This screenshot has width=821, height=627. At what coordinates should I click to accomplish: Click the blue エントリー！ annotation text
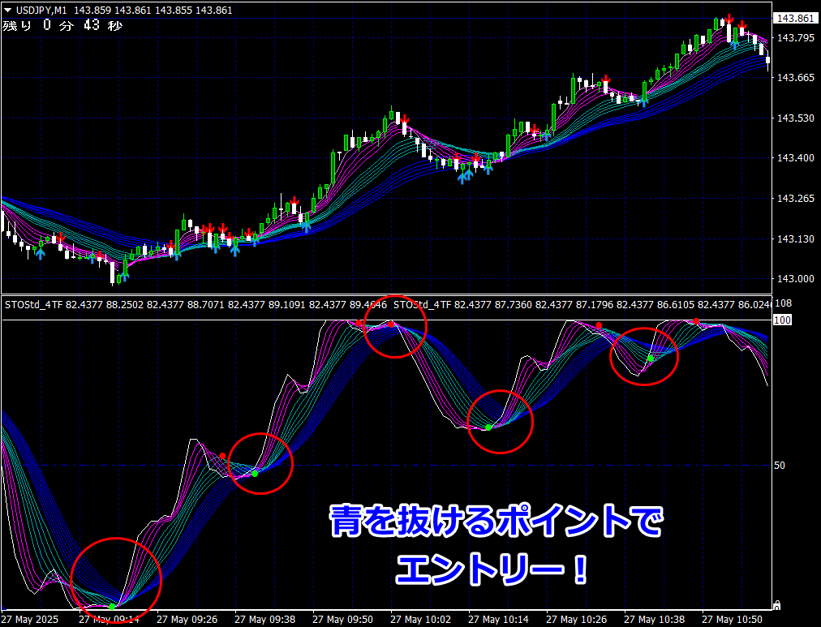point(492,569)
